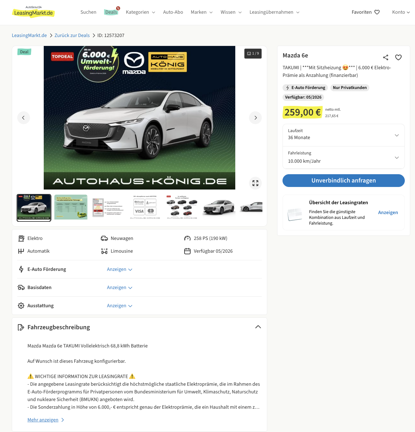Image resolution: width=415 pixels, height=432 pixels.
Task: Go to previous image with left arrow
Action: pyautogui.click(x=24, y=118)
